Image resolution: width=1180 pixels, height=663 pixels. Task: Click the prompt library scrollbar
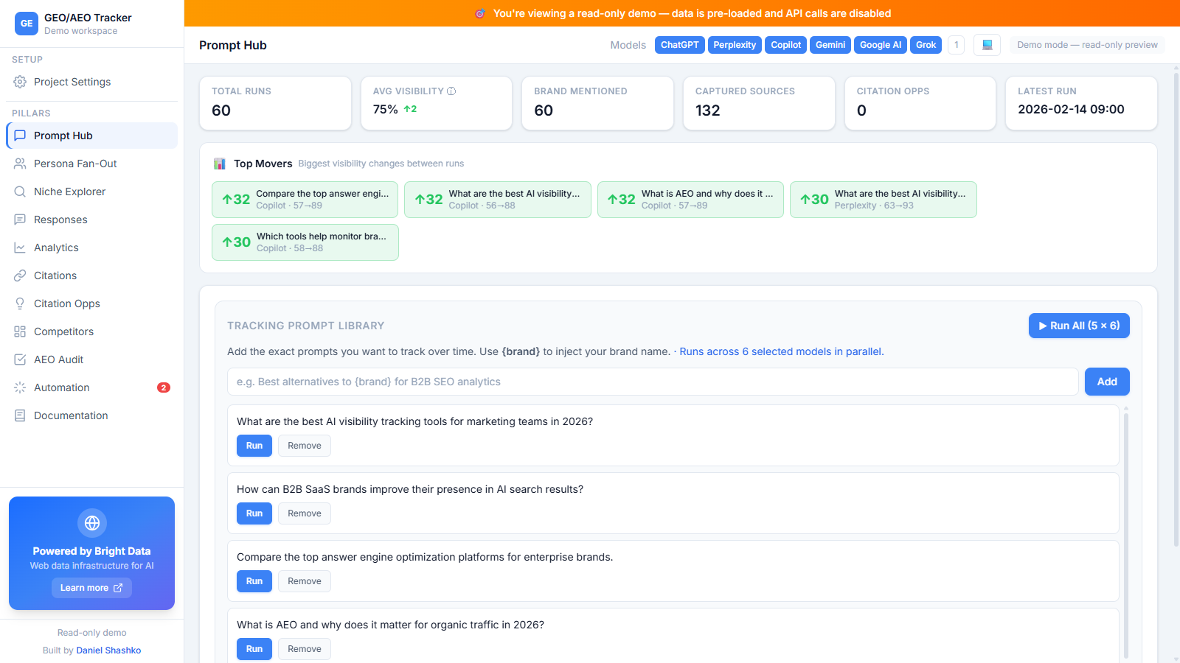click(x=1126, y=534)
